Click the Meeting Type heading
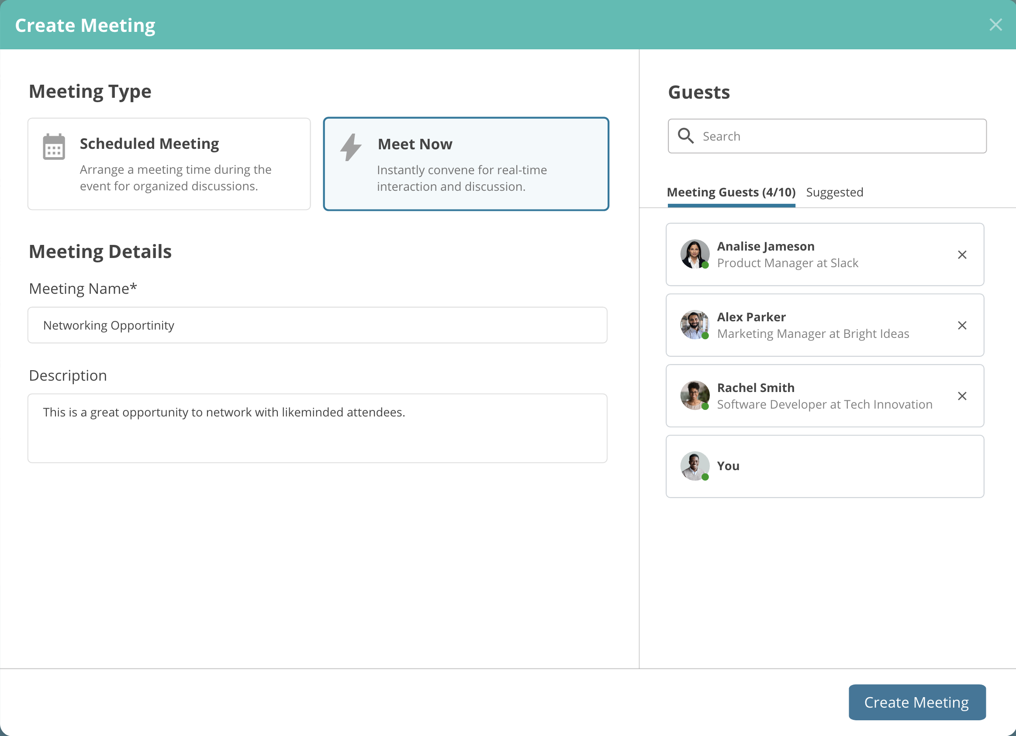Viewport: 1016px width, 736px height. point(90,92)
